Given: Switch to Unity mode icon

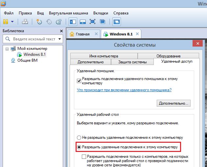Looking at the screenshot, I should [x=103, y=22].
